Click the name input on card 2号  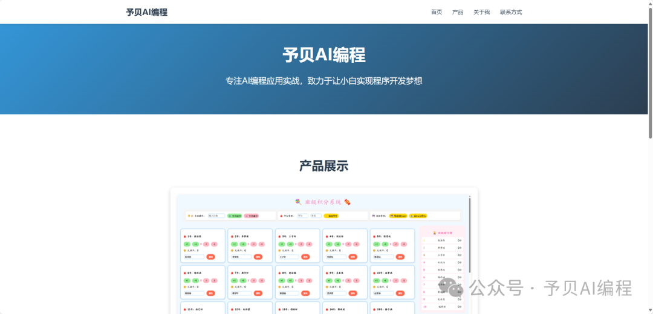click(x=241, y=257)
